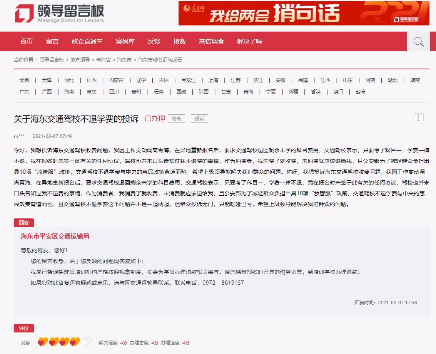
Task: Click the Message Board for Leaders logo
Action: point(59,13)
